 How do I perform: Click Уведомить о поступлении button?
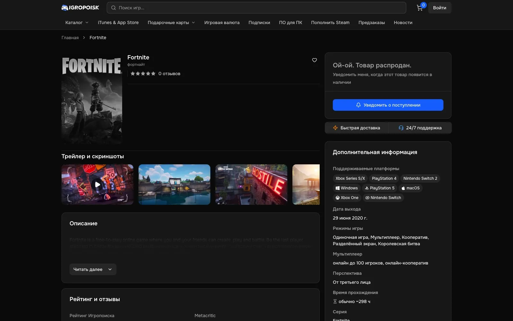tap(388, 105)
